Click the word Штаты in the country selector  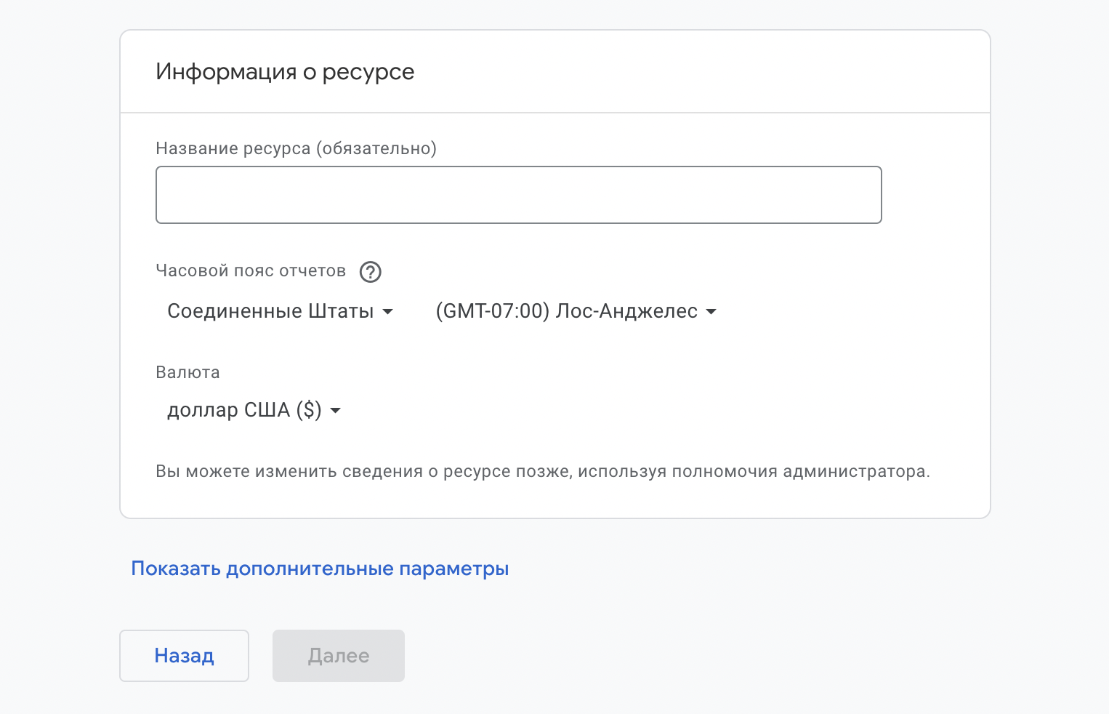[x=341, y=311]
